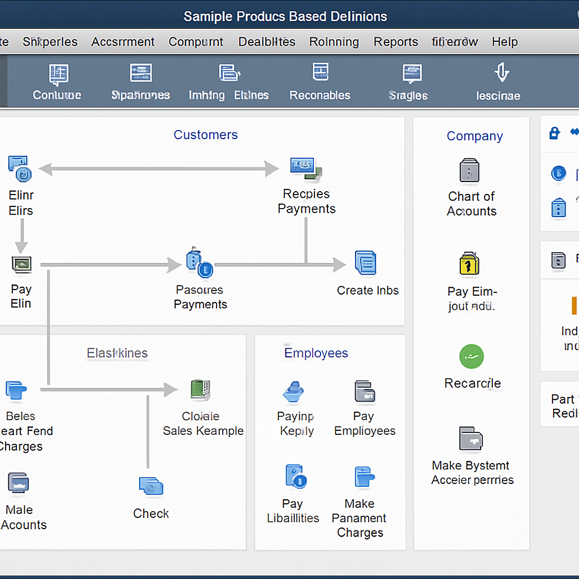Open the Pay Empliiyees icon

coord(365,391)
